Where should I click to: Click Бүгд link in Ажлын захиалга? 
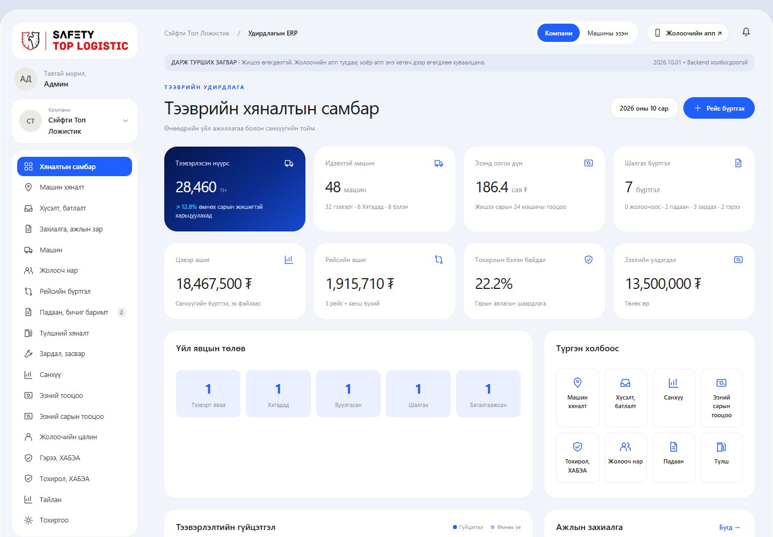coord(730,527)
